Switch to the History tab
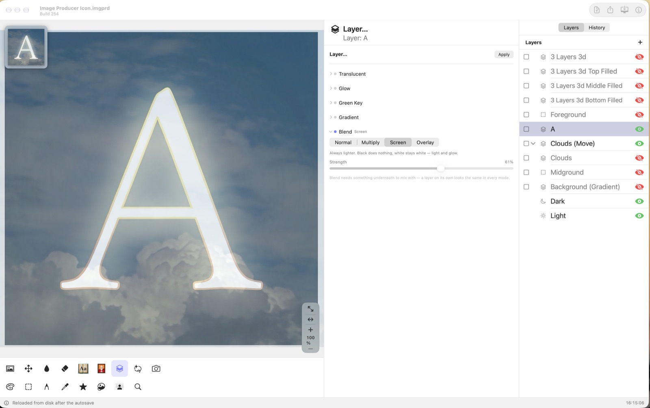The height and width of the screenshot is (408, 650). click(x=596, y=28)
